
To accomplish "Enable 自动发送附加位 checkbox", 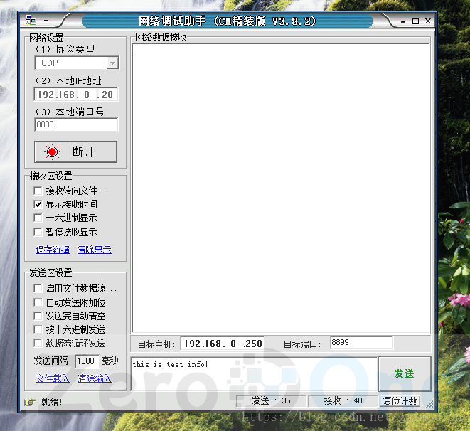I will tap(38, 302).
